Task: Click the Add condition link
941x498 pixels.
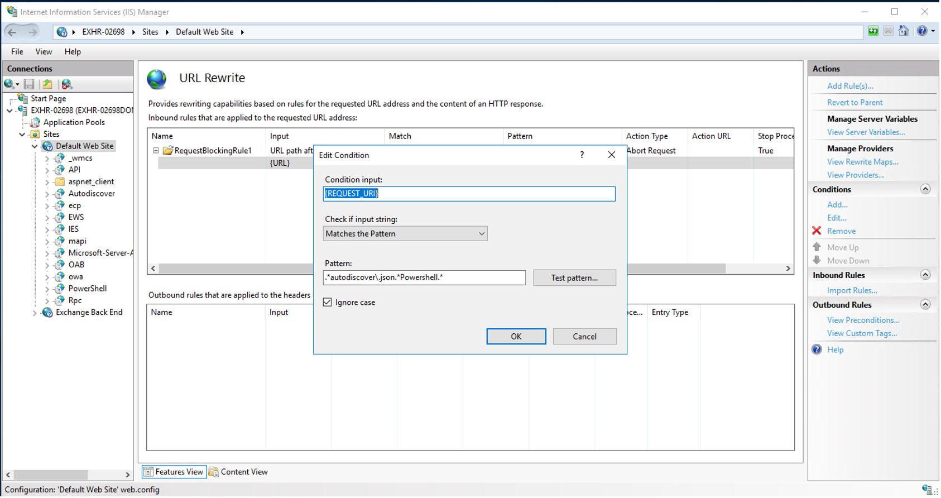Action: coord(838,205)
